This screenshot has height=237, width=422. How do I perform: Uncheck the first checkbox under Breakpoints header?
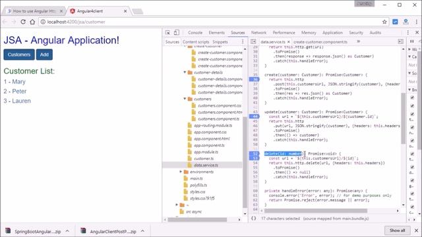click(412, 97)
